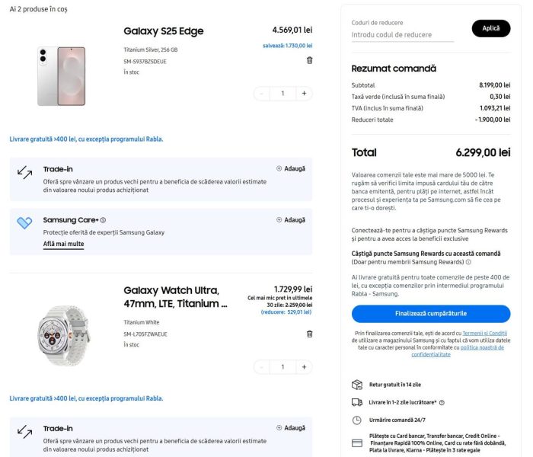Increase Galaxy Watch Ultra quantity
This screenshot has height=457, width=533.
[x=304, y=367]
